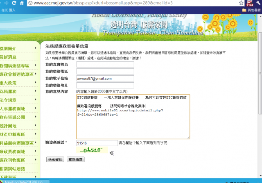Expand the arrow beside 政府資訊公開
The image size is (262, 183).
tap(36, 117)
